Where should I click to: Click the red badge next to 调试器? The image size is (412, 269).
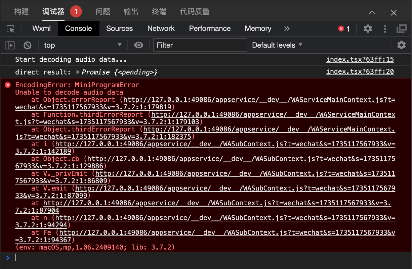pos(76,12)
